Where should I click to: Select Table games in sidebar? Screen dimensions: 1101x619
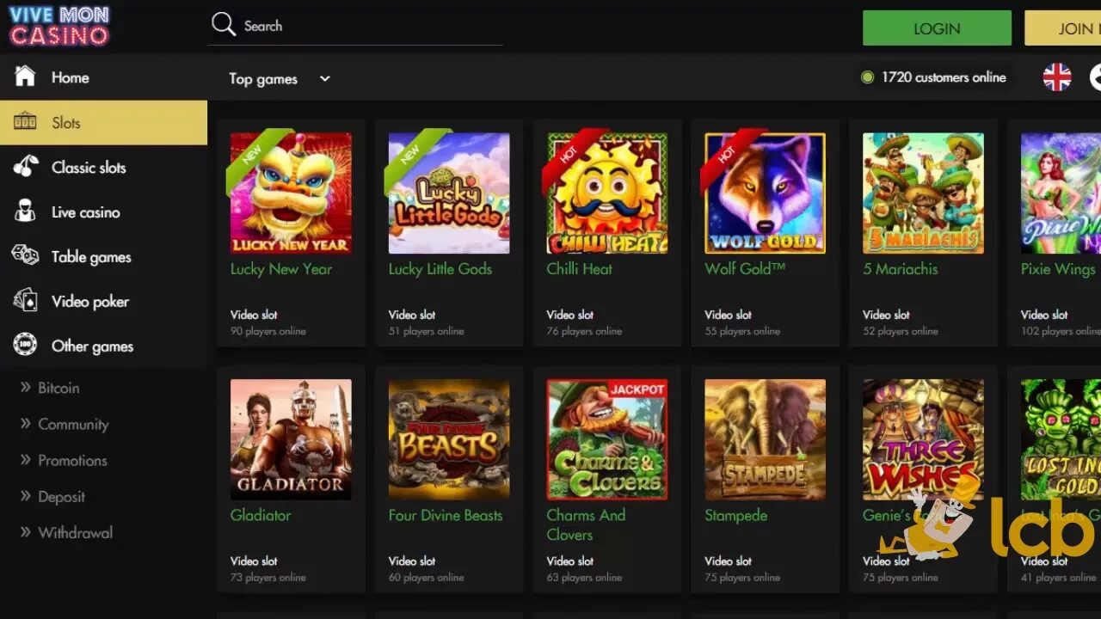point(103,256)
